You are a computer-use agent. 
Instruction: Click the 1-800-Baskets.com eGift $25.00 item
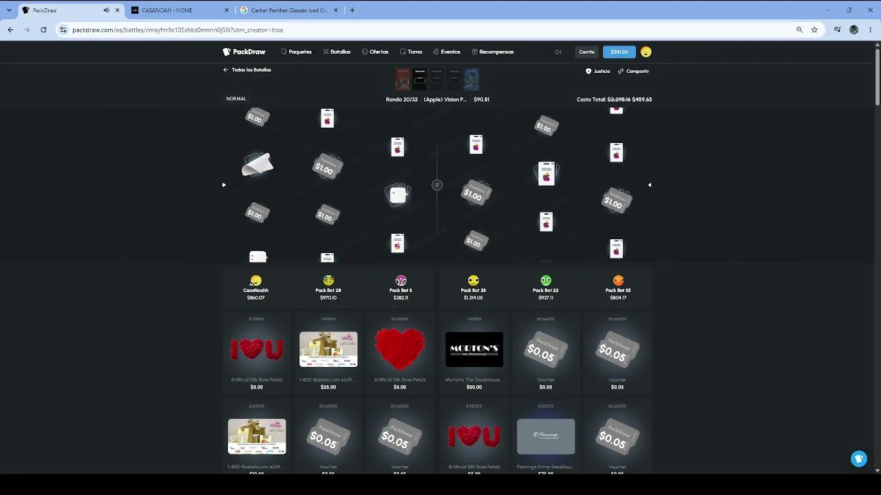[x=328, y=354]
